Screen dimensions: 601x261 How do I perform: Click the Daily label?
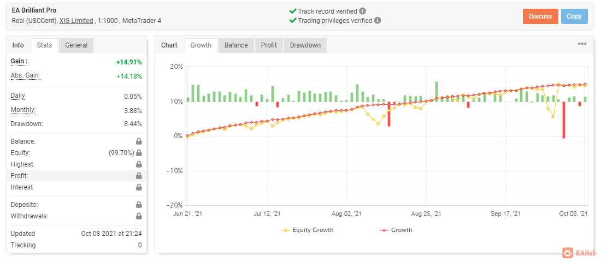coord(18,96)
